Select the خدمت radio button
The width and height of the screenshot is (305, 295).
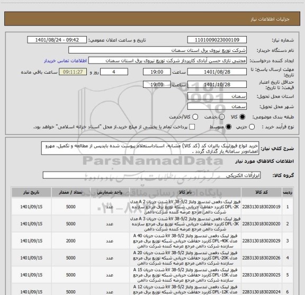(x=222, y=117)
